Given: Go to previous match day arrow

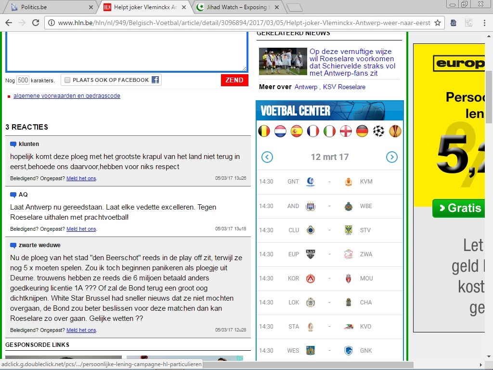Looking at the screenshot, I should click(267, 157).
